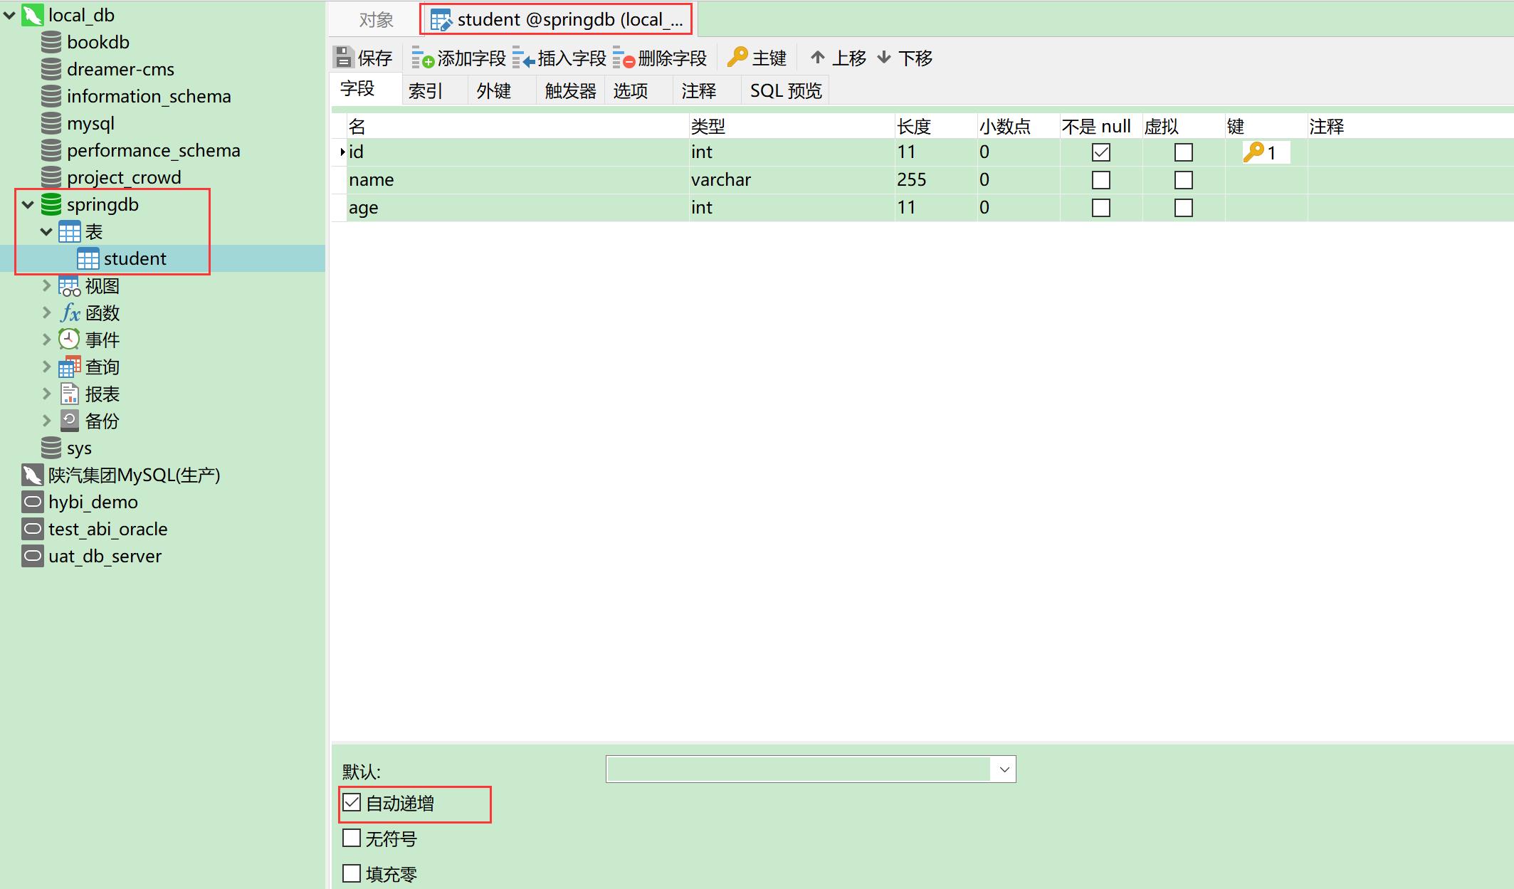The height and width of the screenshot is (889, 1514).
Task: Collapse the springdb database node
Action: 28,205
